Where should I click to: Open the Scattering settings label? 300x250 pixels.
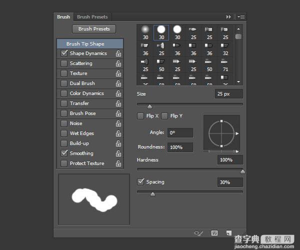coord(81,63)
